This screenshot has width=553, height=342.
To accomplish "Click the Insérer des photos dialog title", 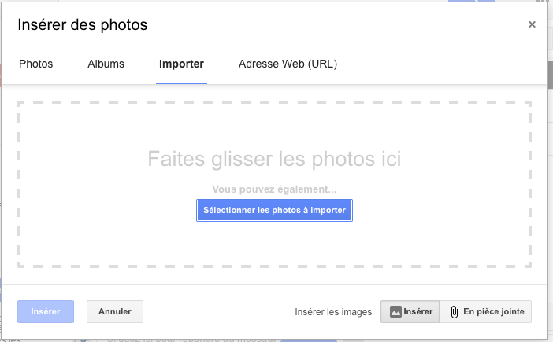I will click(83, 24).
